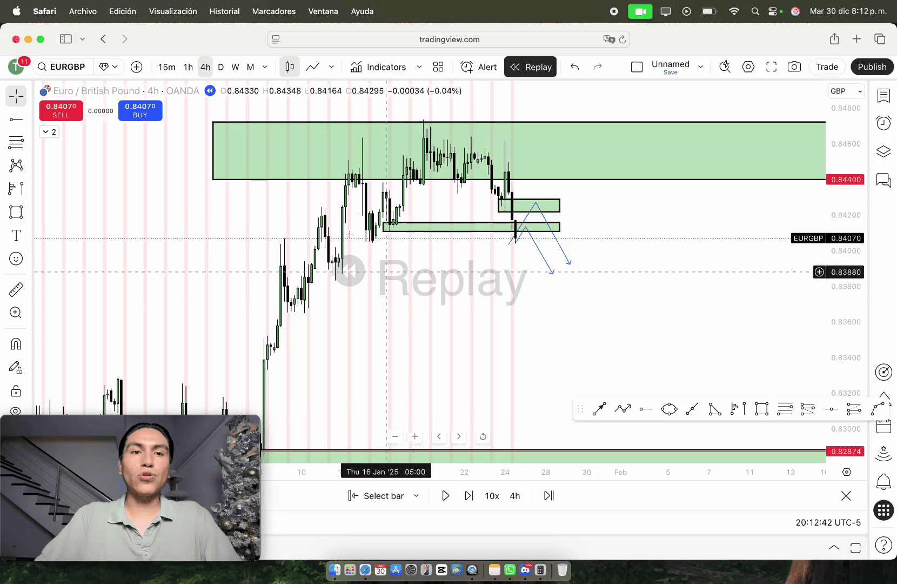The image size is (897, 584).
Task: Click the chart snapshot camera icon
Action: [794, 67]
